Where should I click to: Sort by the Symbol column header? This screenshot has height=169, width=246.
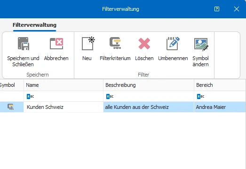pyautogui.click(x=12, y=85)
